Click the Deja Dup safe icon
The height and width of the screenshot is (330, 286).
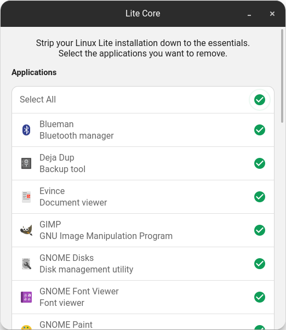pyautogui.click(x=26, y=163)
